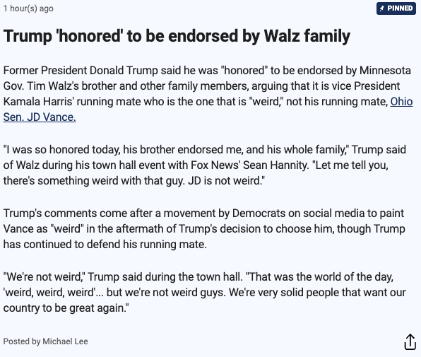This screenshot has width=421, height=357.
Task: Open the 'Trump honored to be endorsed' headline
Action: 177,36
